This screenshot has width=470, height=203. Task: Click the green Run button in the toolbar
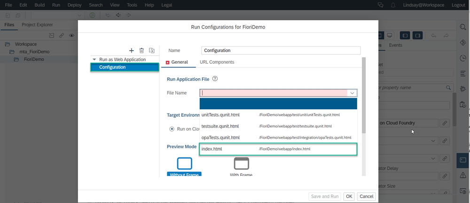(92, 15)
